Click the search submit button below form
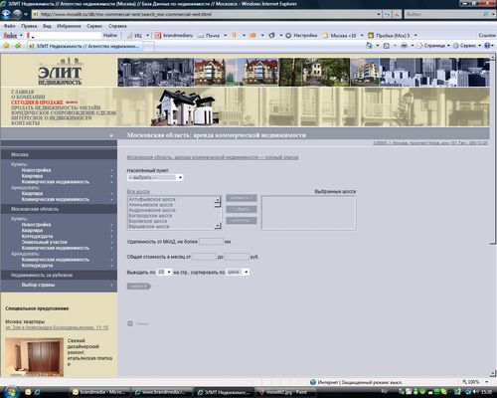This screenshot has height=398, width=497. [139, 287]
